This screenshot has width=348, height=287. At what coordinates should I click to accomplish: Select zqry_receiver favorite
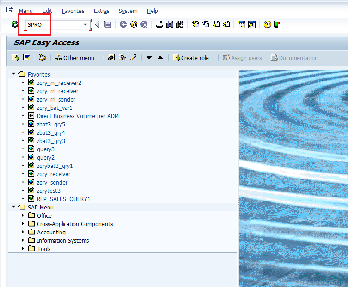click(x=54, y=174)
